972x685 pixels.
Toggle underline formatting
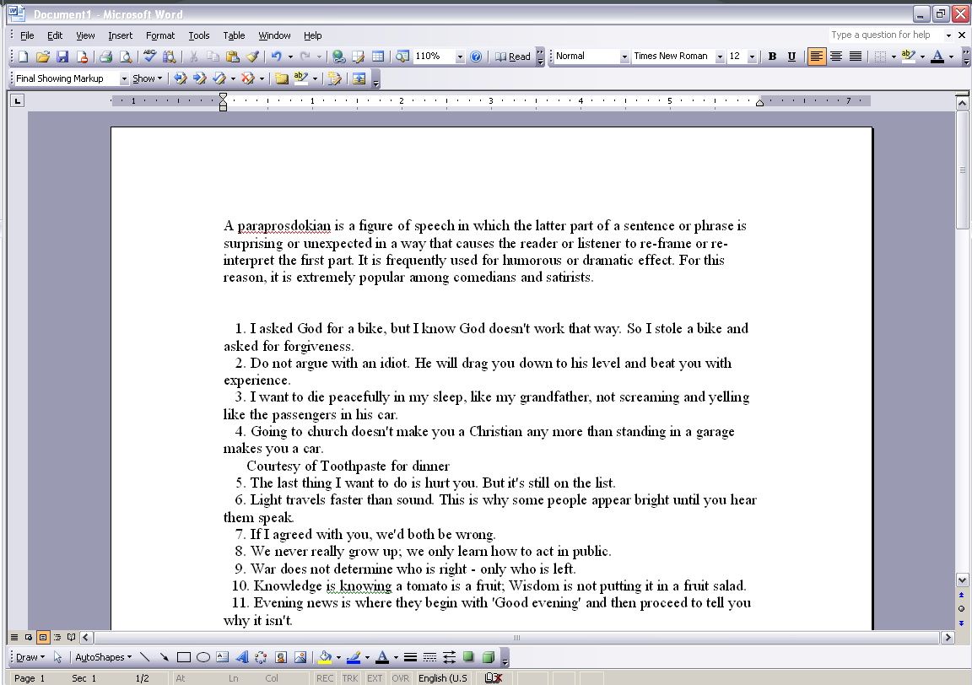point(791,56)
